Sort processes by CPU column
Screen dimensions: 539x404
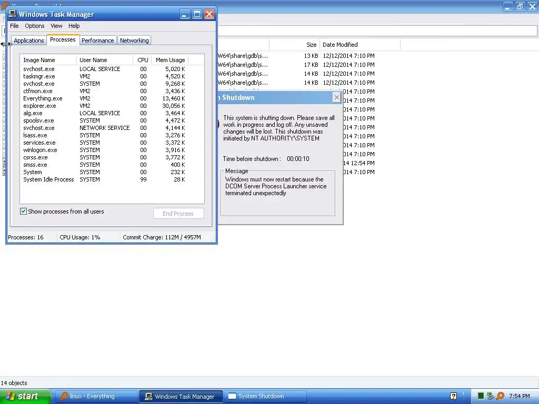[143, 60]
